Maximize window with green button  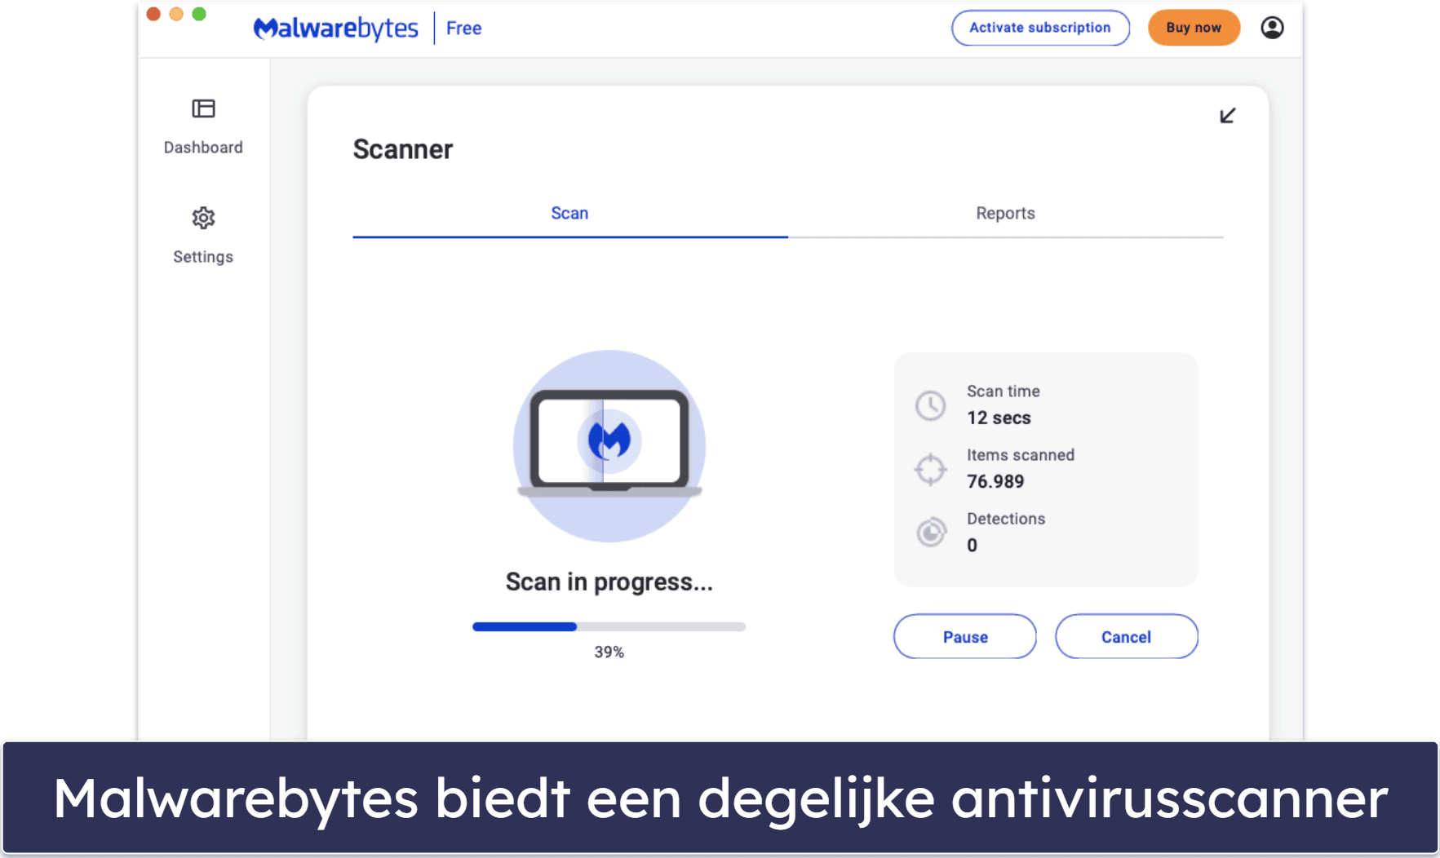pos(199,13)
